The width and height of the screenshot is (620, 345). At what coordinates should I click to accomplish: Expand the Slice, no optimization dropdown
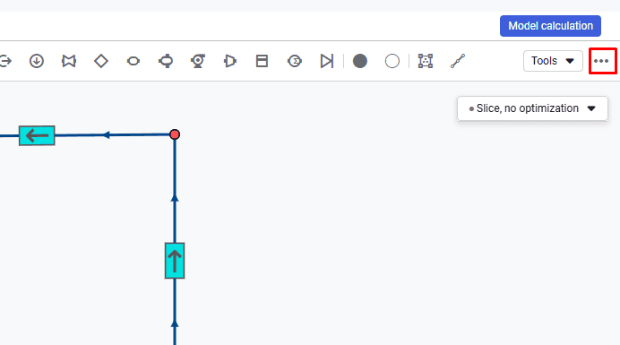click(x=532, y=108)
